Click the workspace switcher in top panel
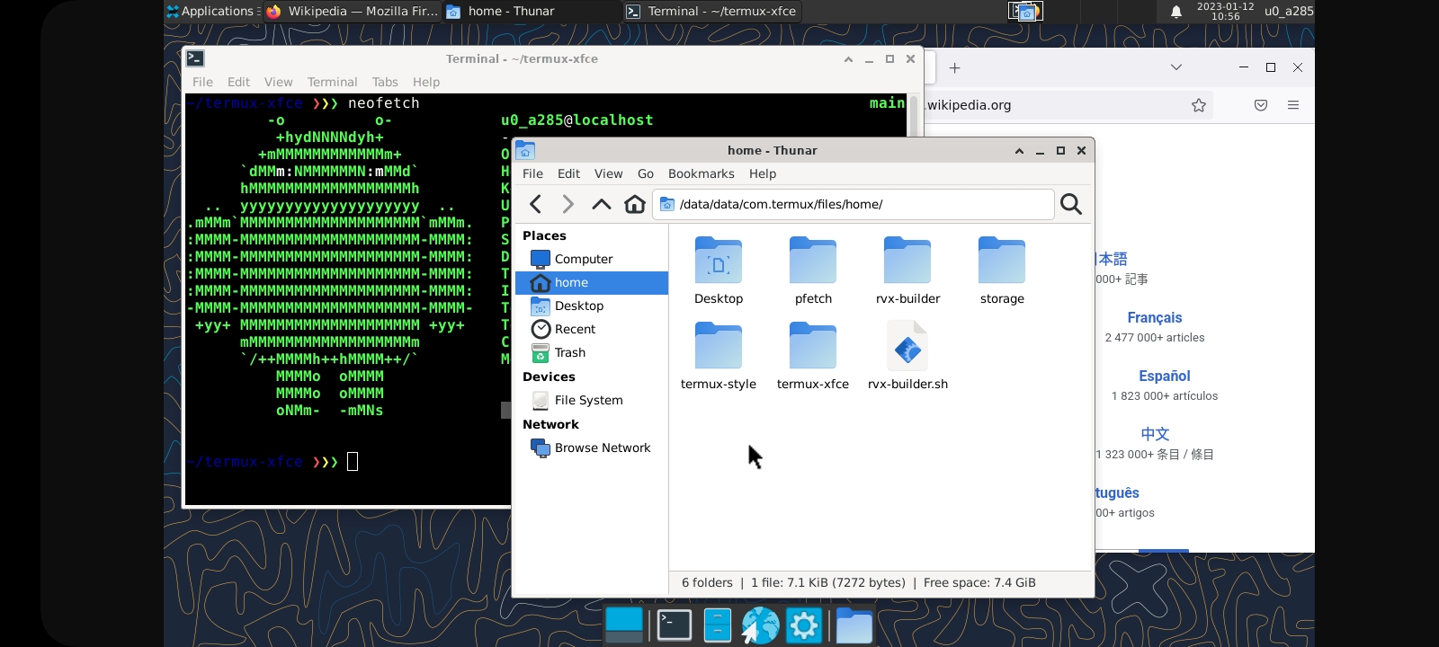The width and height of the screenshot is (1439, 647). [1025, 11]
